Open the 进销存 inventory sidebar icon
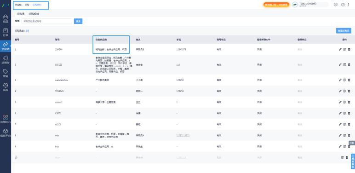355x173 pixels. pos(6,60)
